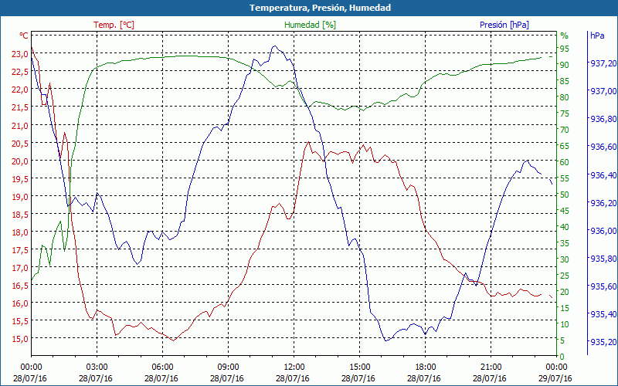Click the '12:00' time axis label
The width and height of the screenshot is (618, 386).
pos(294,367)
